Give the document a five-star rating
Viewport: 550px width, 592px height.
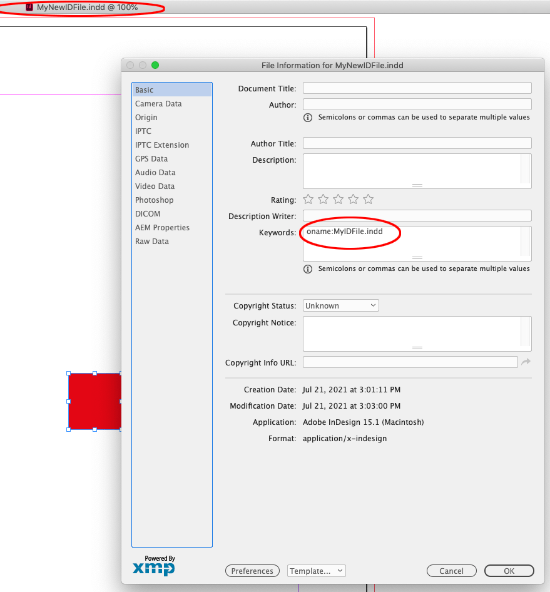(x=368, y=199)
